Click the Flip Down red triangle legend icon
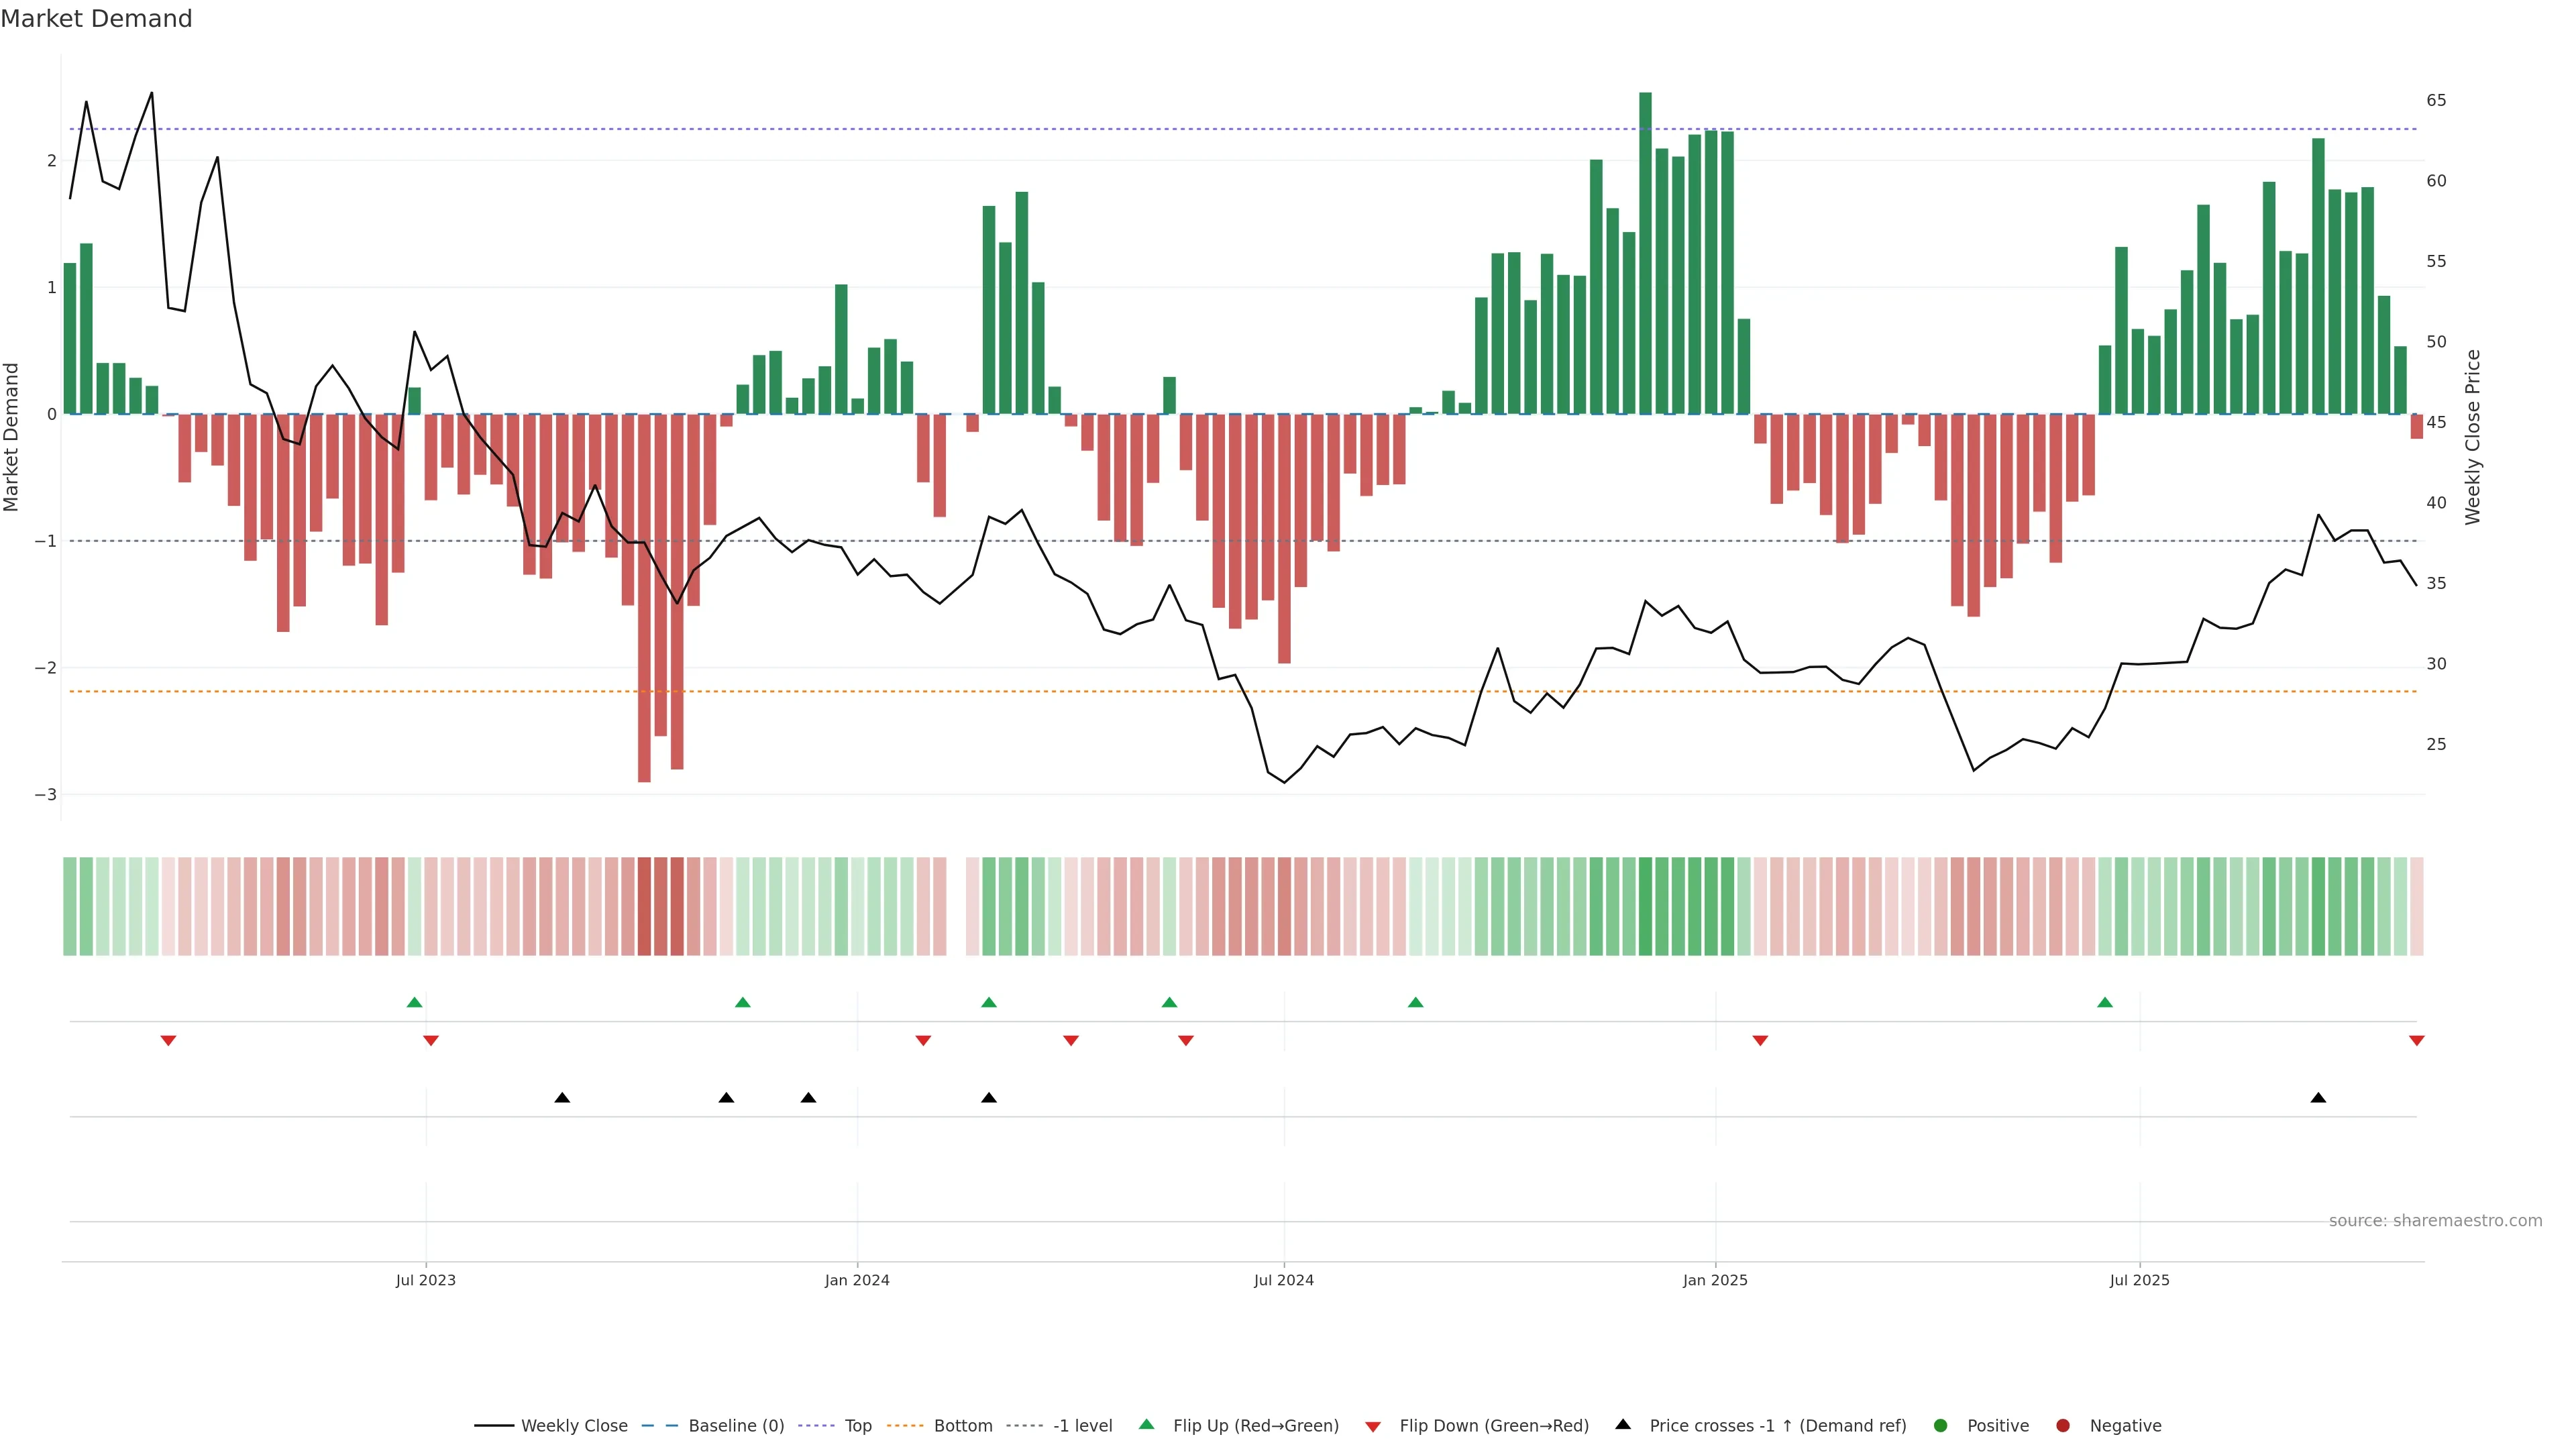Image resolution: width=2576 pixels, height=1449 pixels. (x=1373, y=1426)
